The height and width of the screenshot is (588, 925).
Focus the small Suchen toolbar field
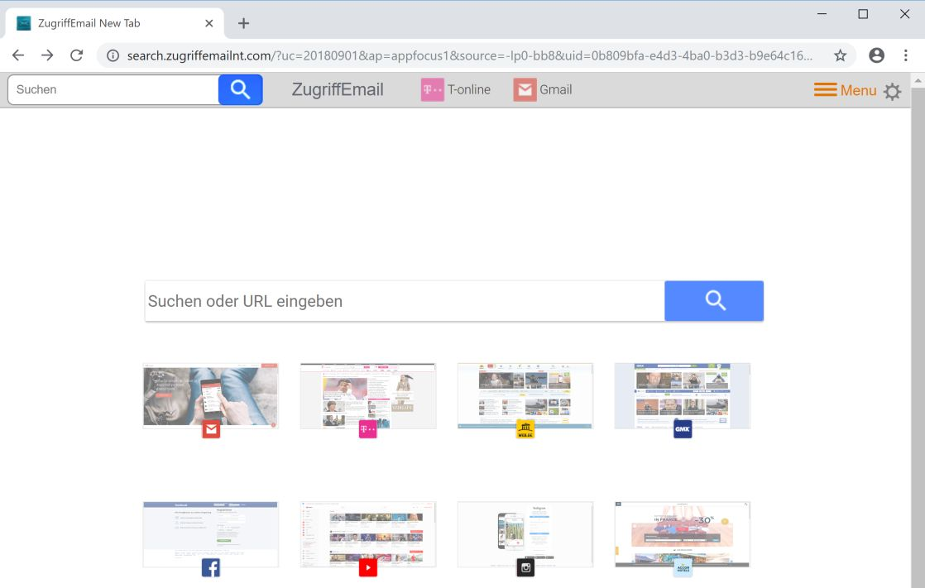[113, 89]
